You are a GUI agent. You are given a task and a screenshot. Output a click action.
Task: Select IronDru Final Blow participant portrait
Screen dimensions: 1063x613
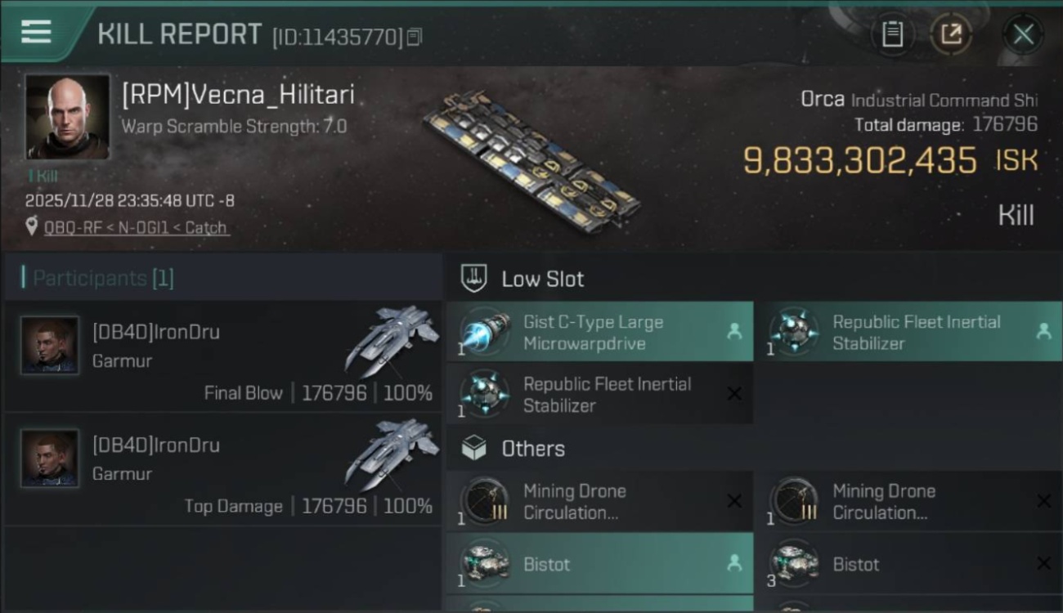click(50, 345)
